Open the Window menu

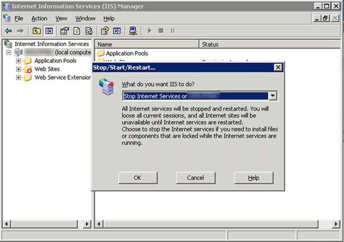click(x=85, y=18)
